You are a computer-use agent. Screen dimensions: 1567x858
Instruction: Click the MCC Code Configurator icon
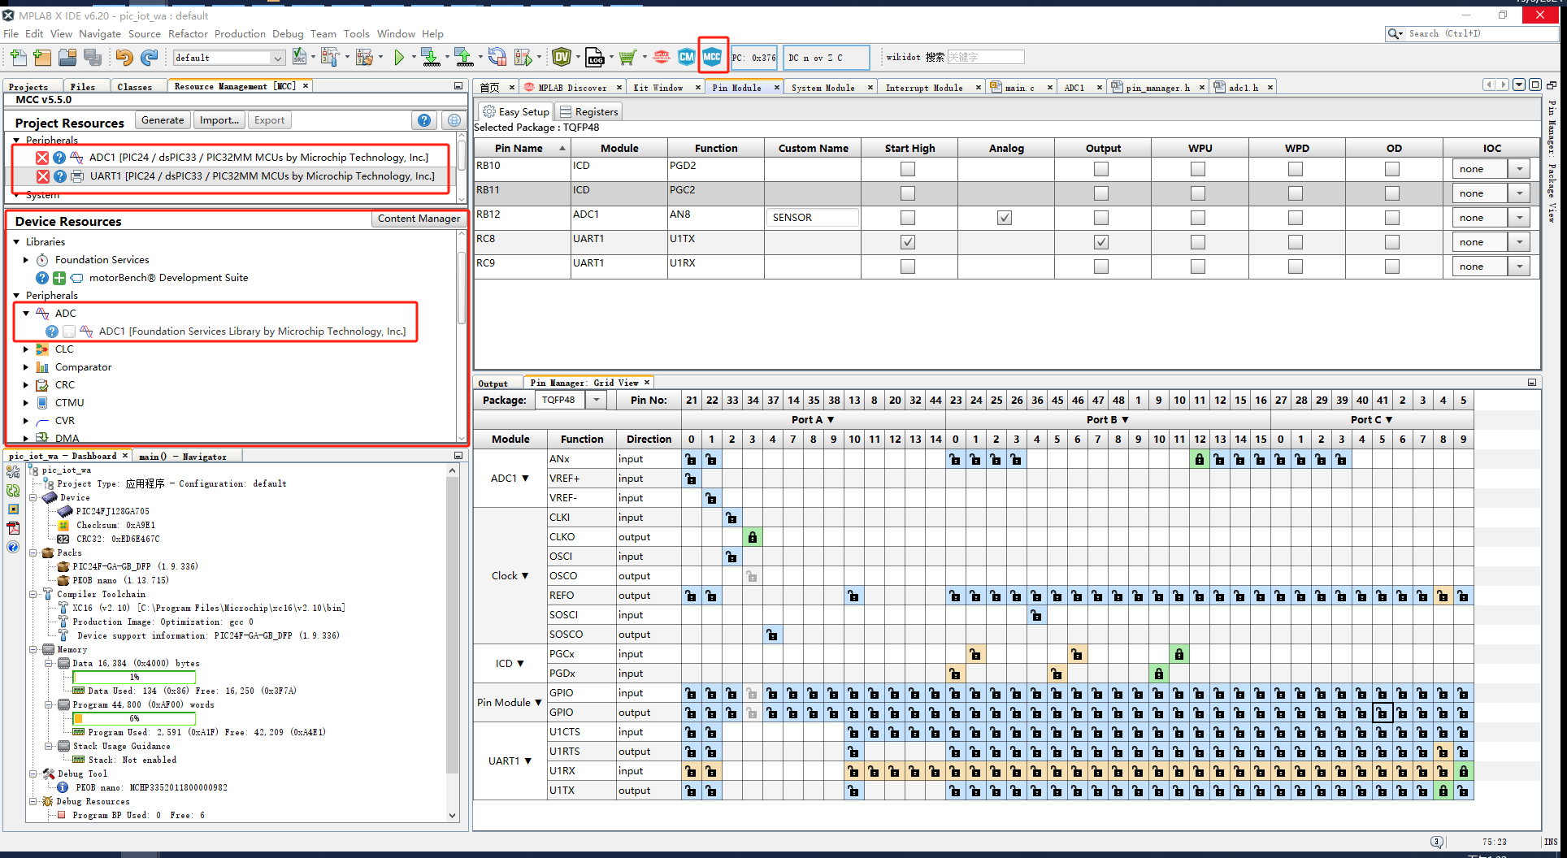click(712, 57)
